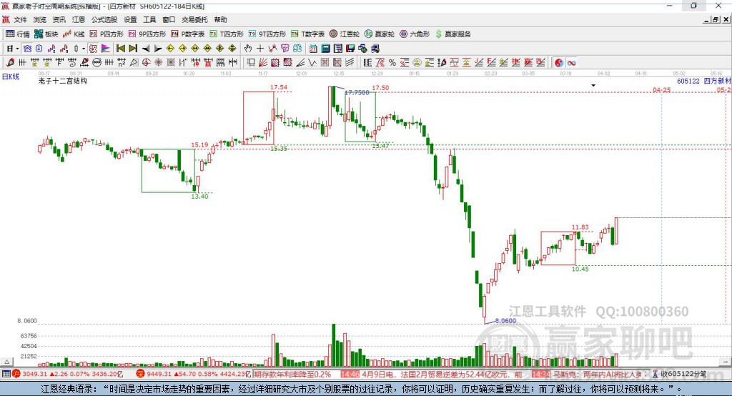732x396 pixels.
Task: Open the 9T四方形 tool
Action: pyautogui.click(x=267, y=34)
